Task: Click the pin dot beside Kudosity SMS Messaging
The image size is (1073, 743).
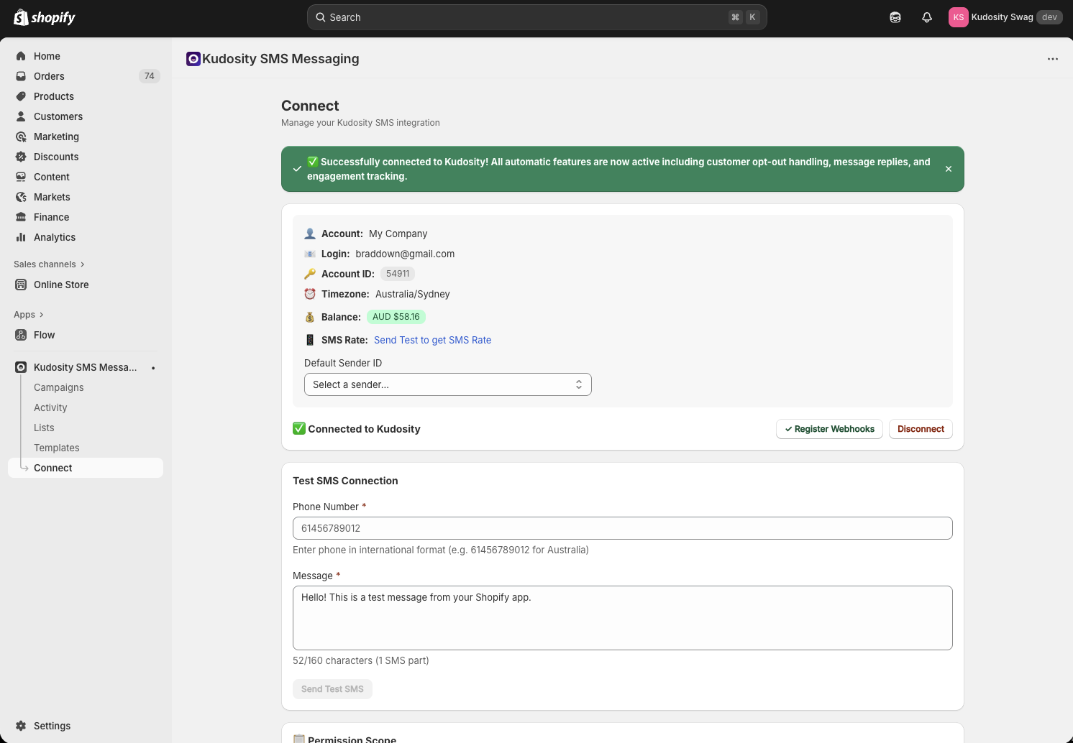Action: pyautogui.click(x=153, y=368)
